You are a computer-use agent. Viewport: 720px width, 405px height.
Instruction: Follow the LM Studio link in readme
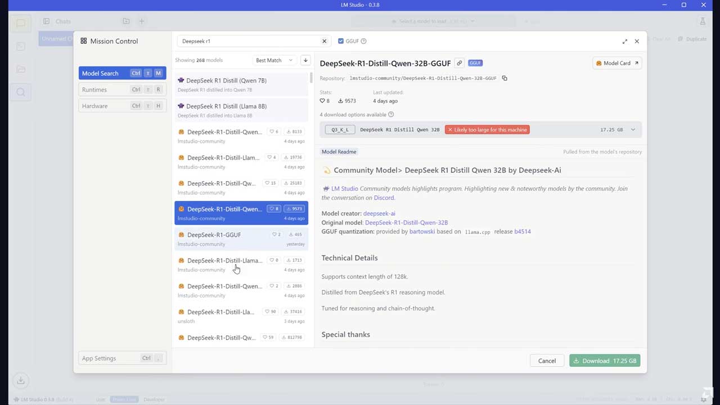[x=344, y=188]
